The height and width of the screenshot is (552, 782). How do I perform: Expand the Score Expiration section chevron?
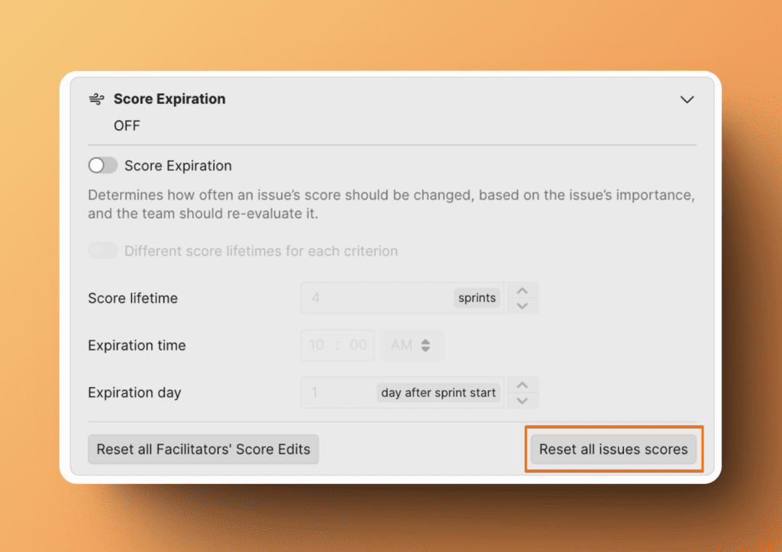pos(687,99)
